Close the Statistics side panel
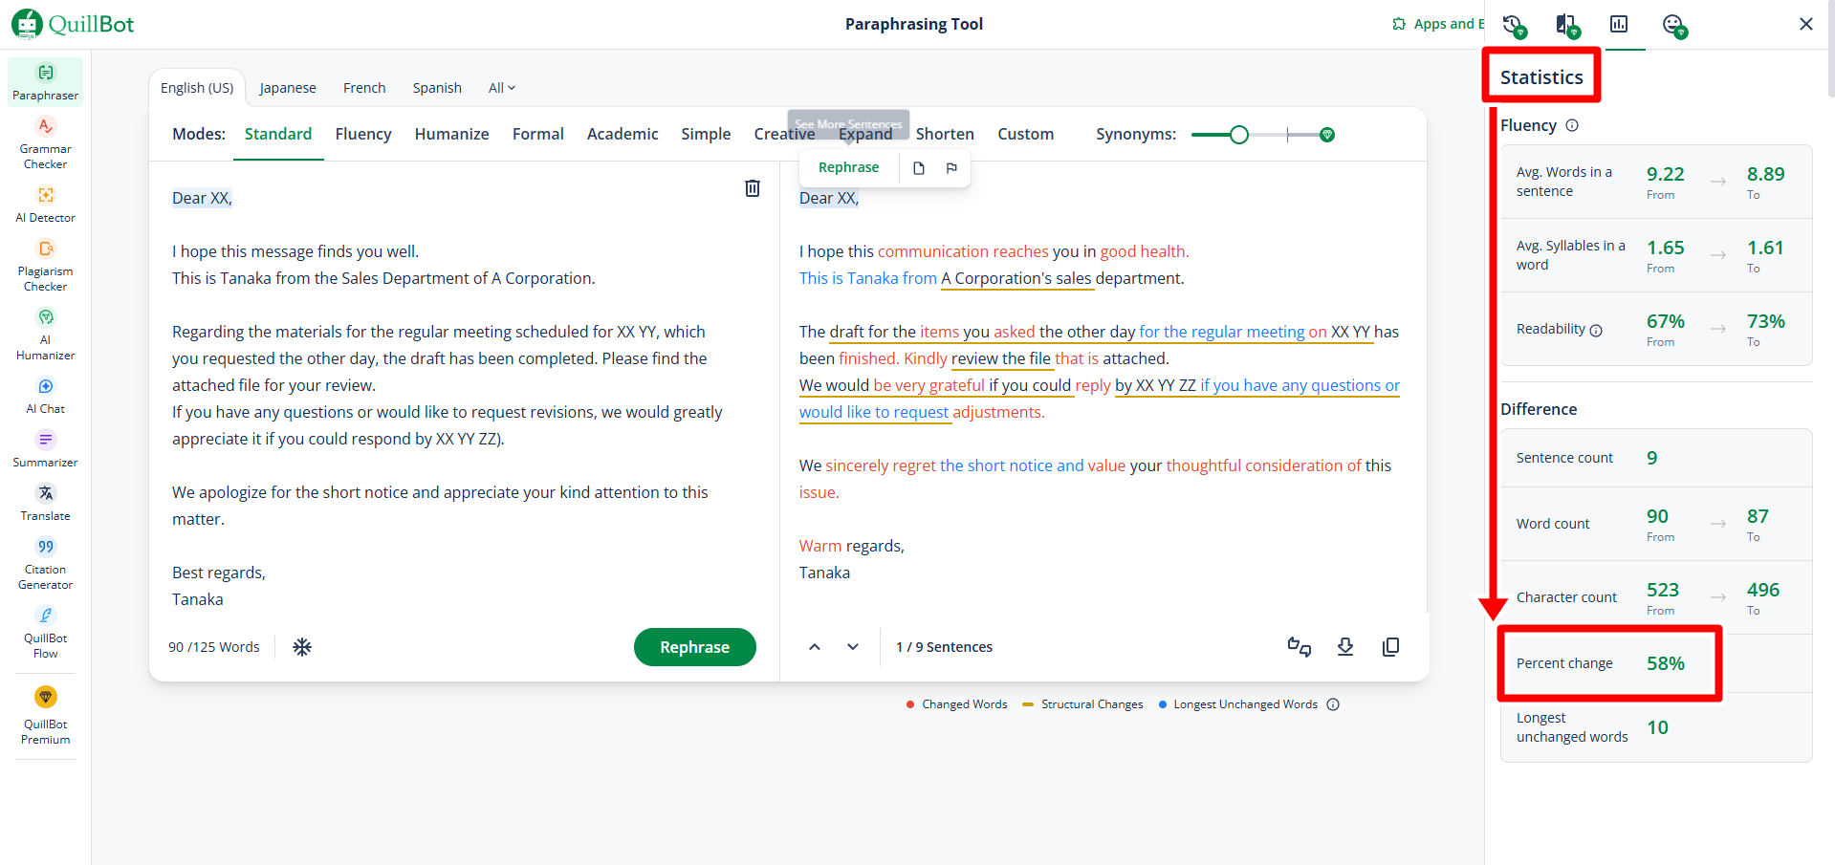This screenshot has height=865, width=1835. coord(1805,24)
